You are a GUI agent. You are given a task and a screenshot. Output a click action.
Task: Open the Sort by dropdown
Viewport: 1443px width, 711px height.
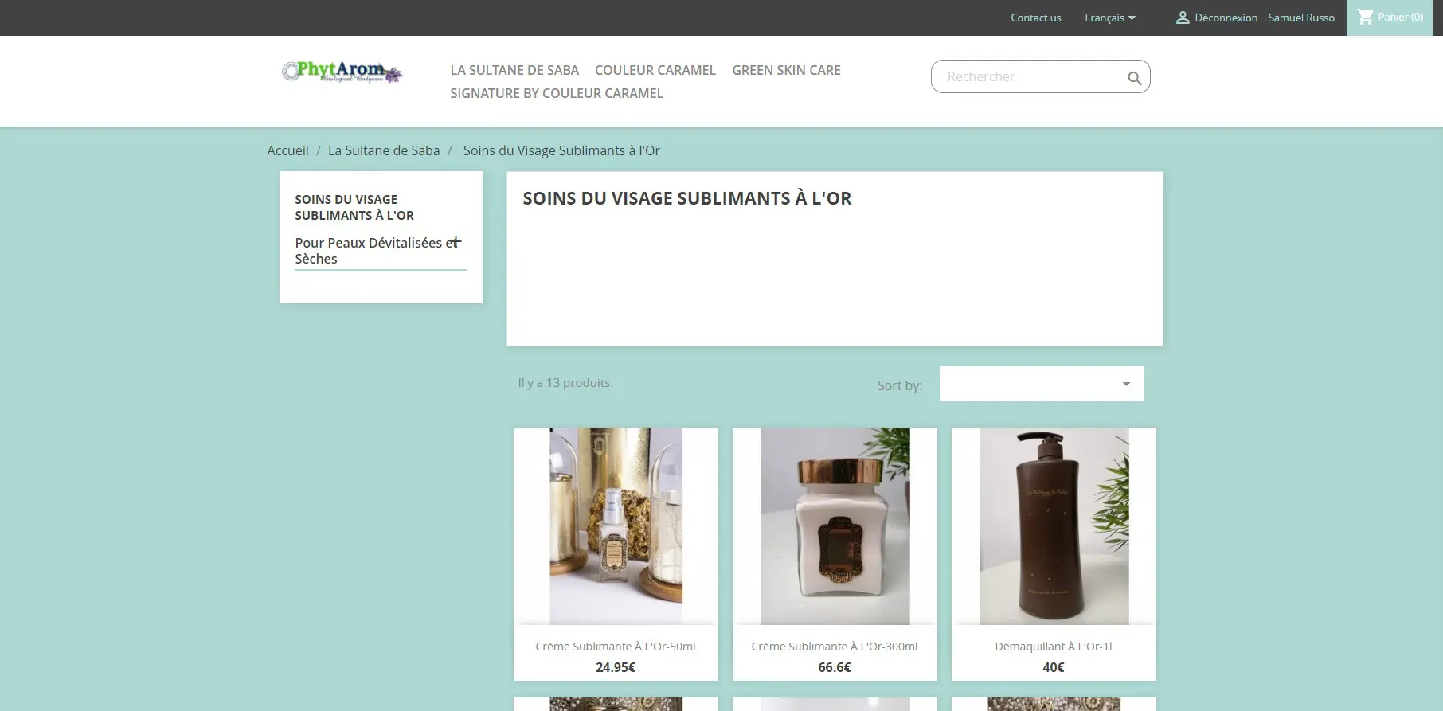pyautogui.click(x=1042, y=384)
